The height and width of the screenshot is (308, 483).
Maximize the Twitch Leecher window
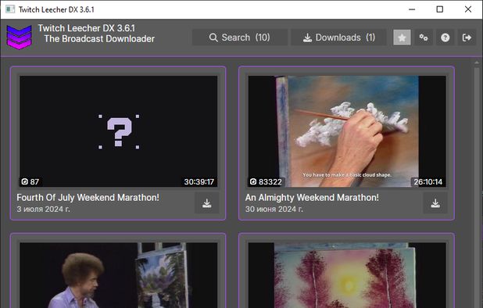440,9
